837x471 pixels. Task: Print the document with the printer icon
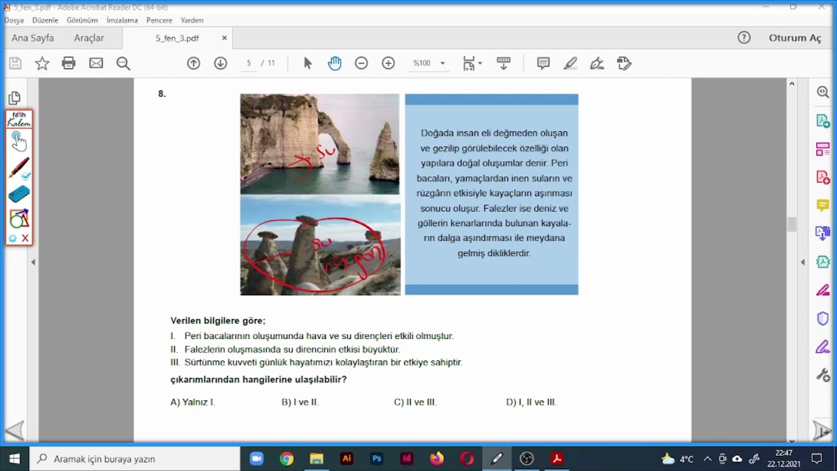point(69,63)
